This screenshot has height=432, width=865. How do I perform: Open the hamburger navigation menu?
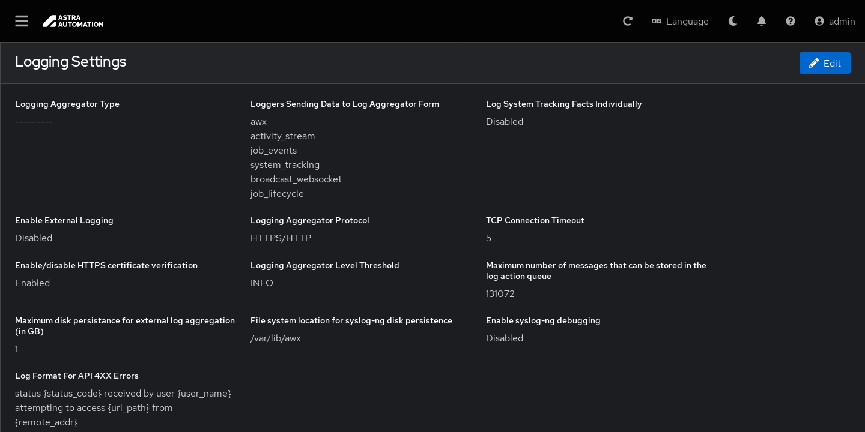click(x=22, y=21)
